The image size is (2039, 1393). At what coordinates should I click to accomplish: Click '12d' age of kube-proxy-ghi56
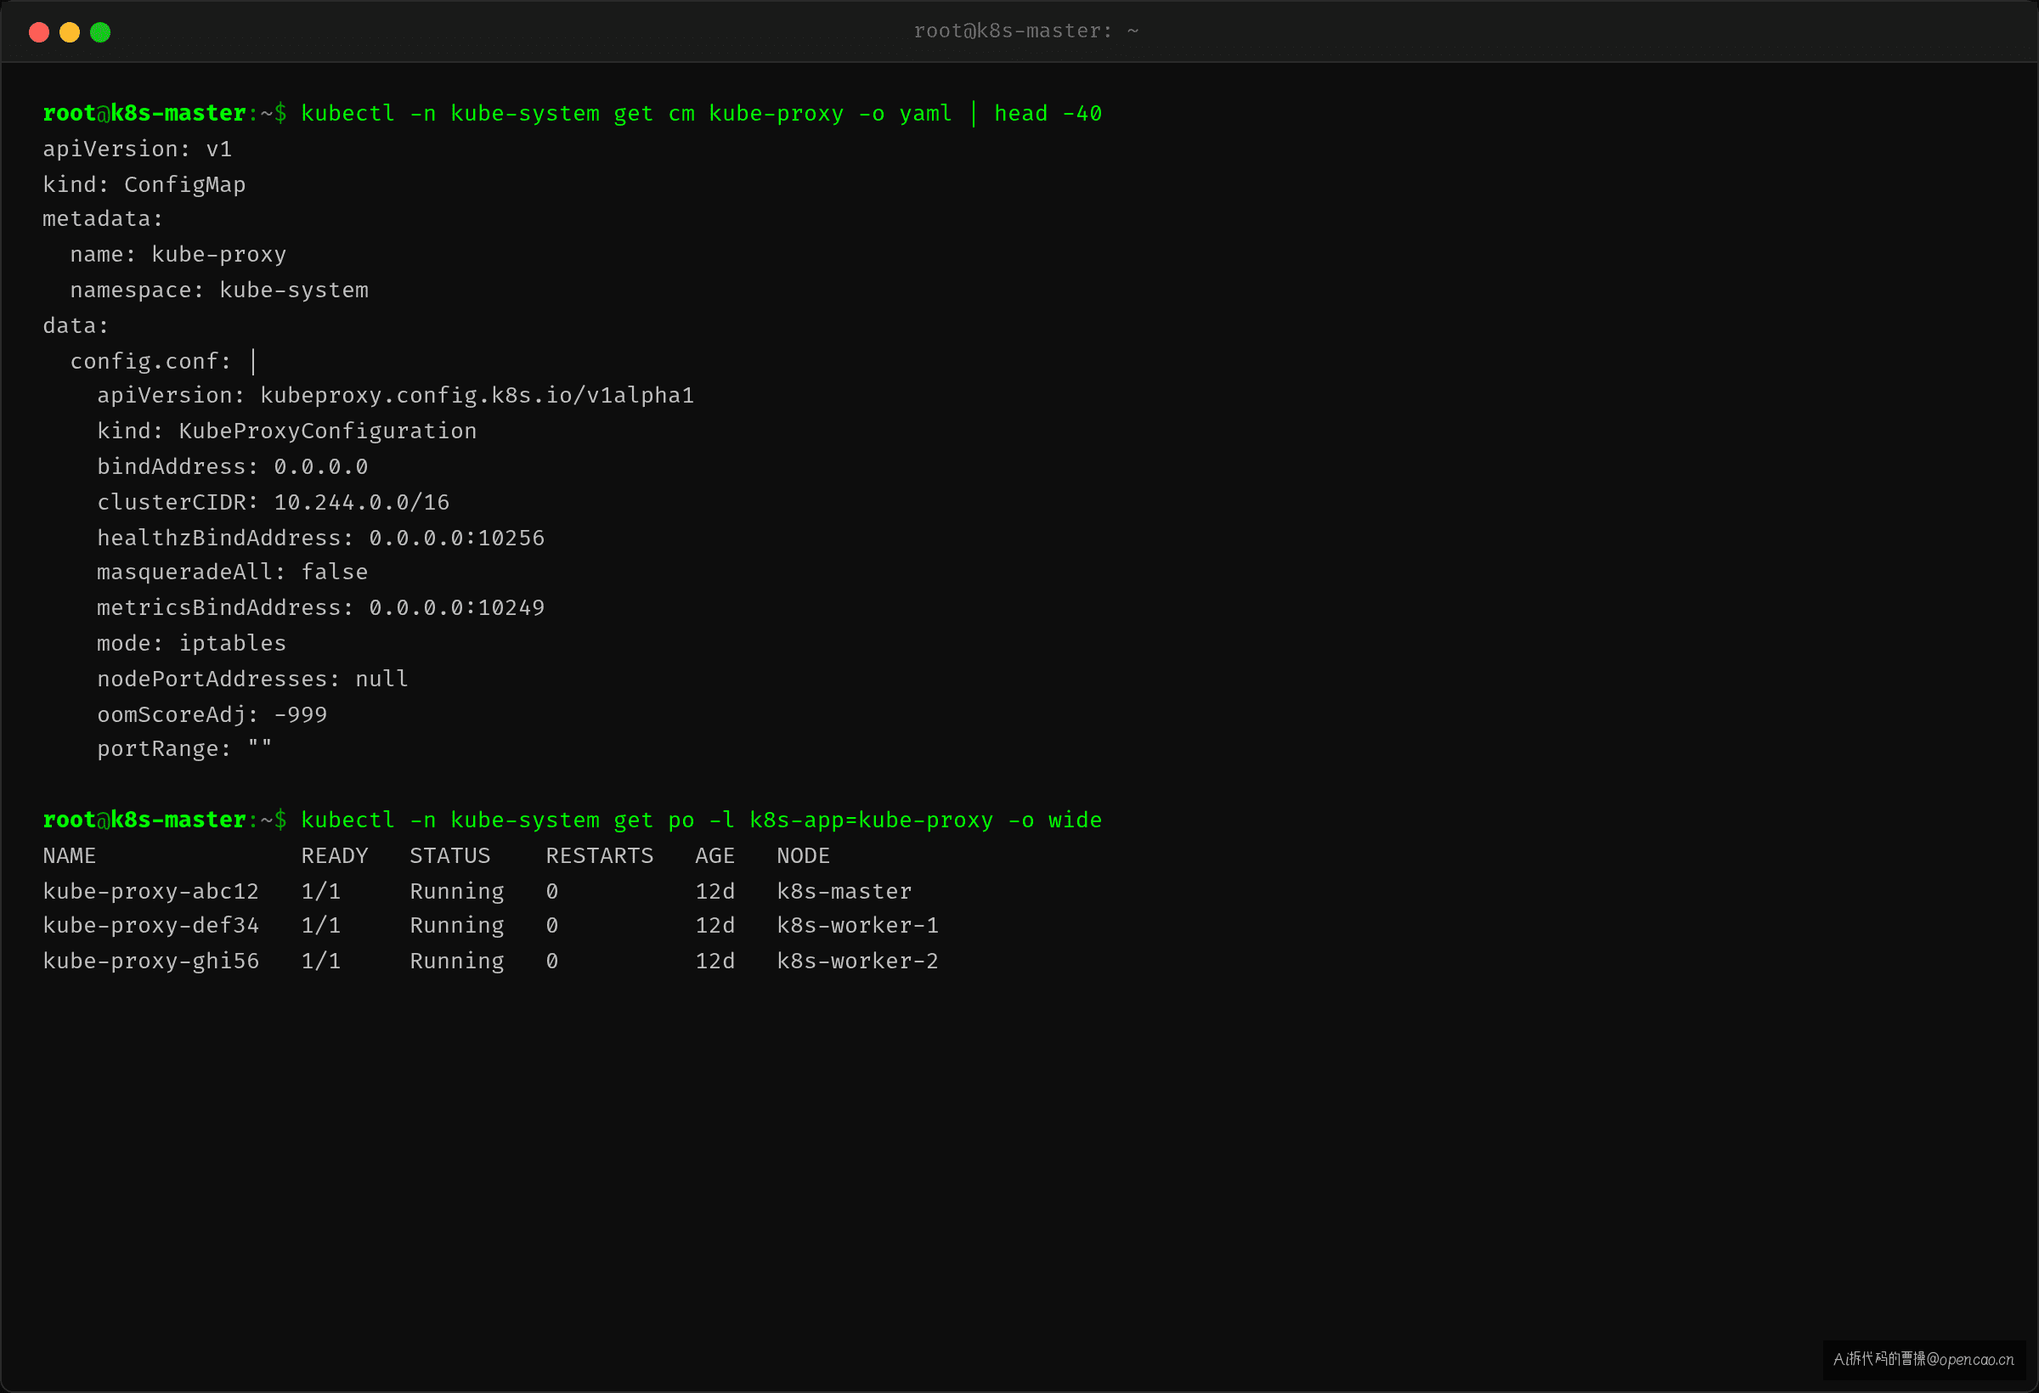click(715, 962)
